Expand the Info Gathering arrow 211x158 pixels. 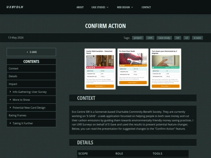pos(10,92)
